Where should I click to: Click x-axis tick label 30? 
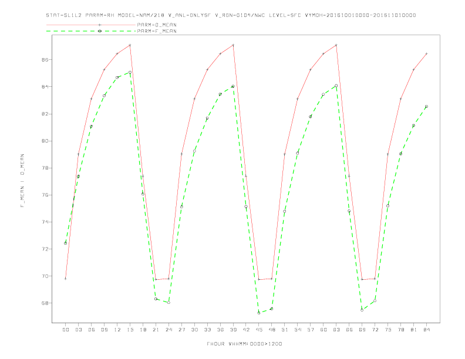point(194,330)
